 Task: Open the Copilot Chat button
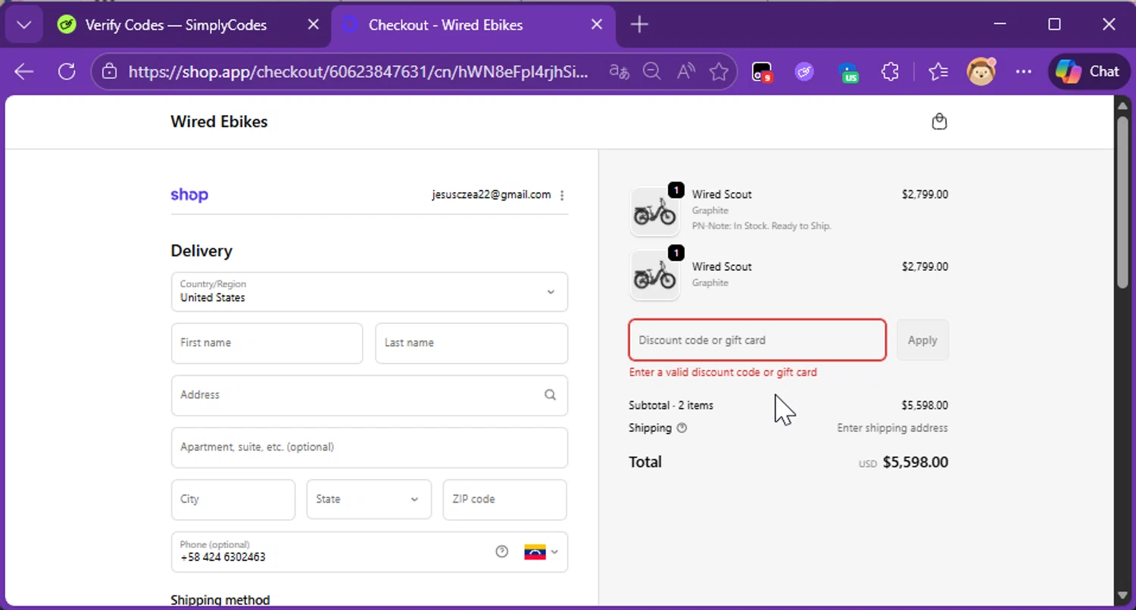click(1089, 72)
